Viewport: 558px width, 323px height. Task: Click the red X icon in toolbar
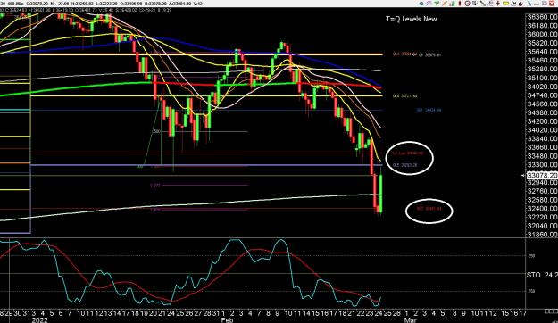[552, 4]
